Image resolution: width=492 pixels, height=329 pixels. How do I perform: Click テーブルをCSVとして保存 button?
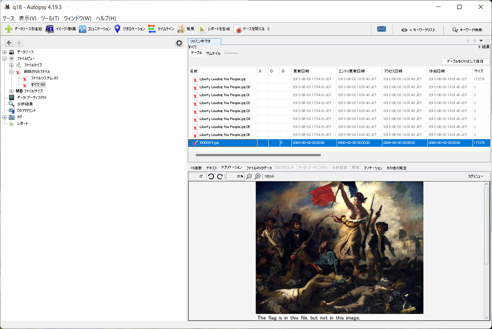pyautogui.click(x=465, y=61)
